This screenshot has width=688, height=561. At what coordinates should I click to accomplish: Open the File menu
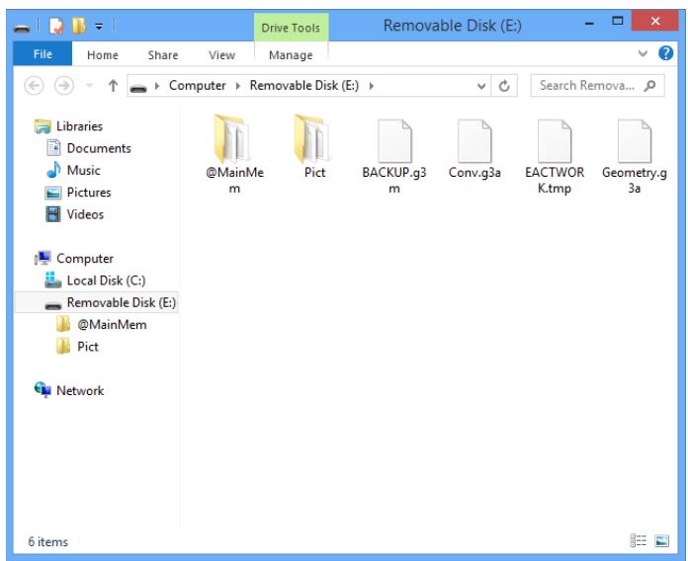pyautogui.click(x=43, y=54)
